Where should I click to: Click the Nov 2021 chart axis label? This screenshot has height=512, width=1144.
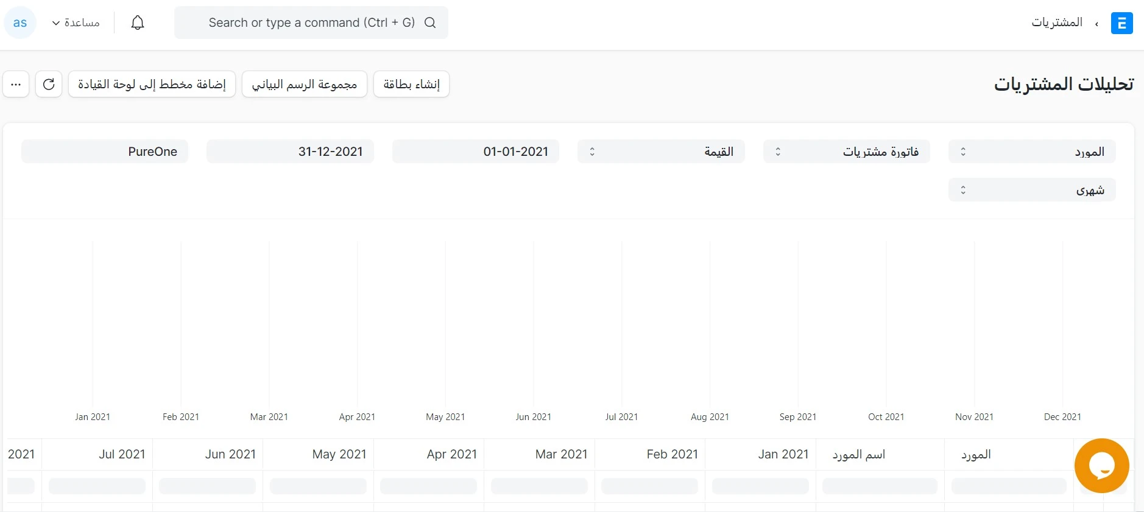(974, 417)
